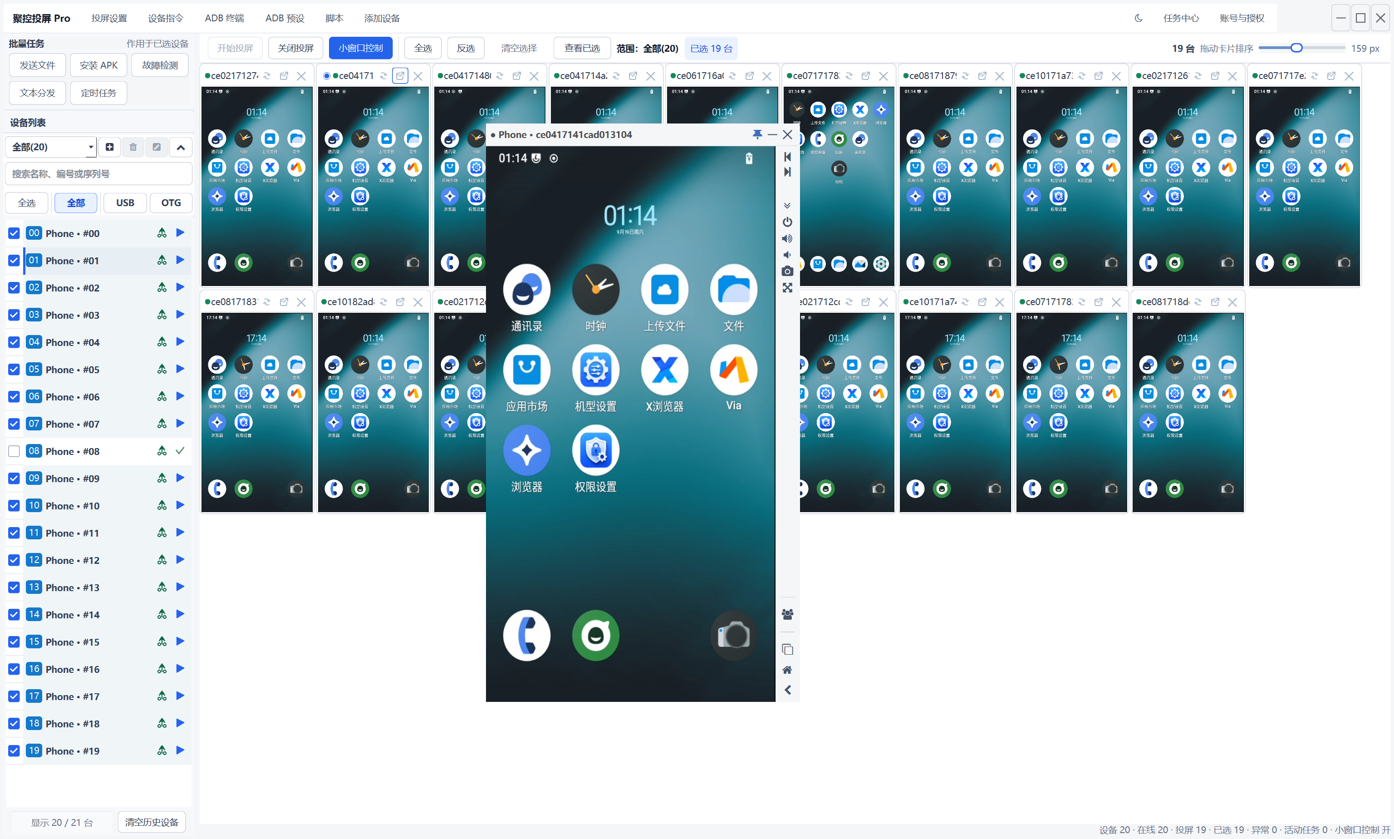Click play arrow for Phone #05
Screen dimensions: 1394x839
tap(180, 369)
